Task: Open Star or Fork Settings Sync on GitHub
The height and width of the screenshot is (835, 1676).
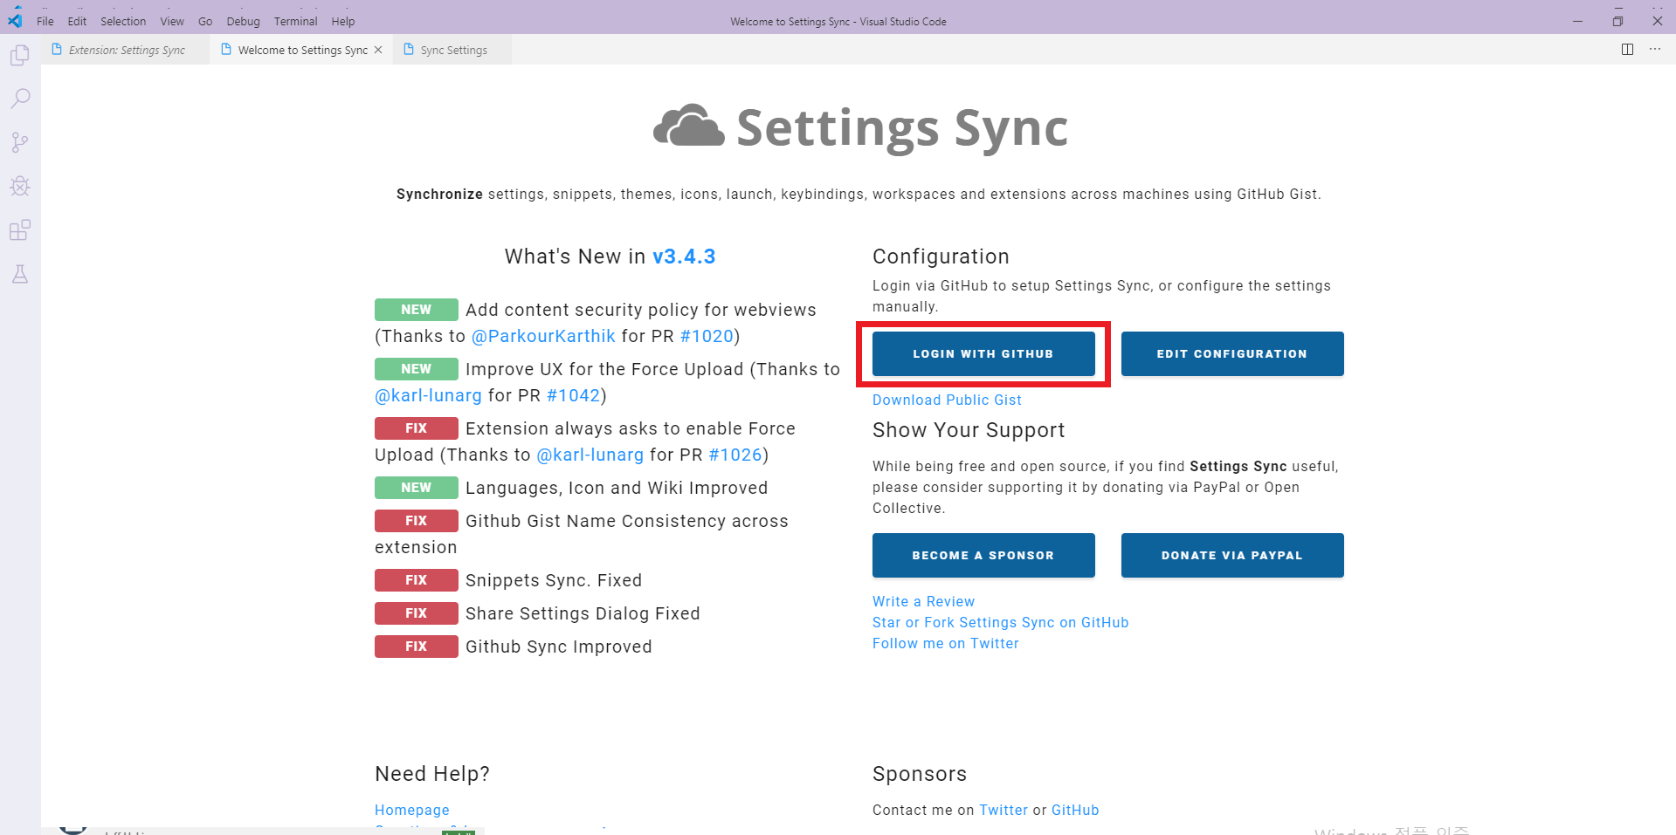Action: pos(1000,622)
